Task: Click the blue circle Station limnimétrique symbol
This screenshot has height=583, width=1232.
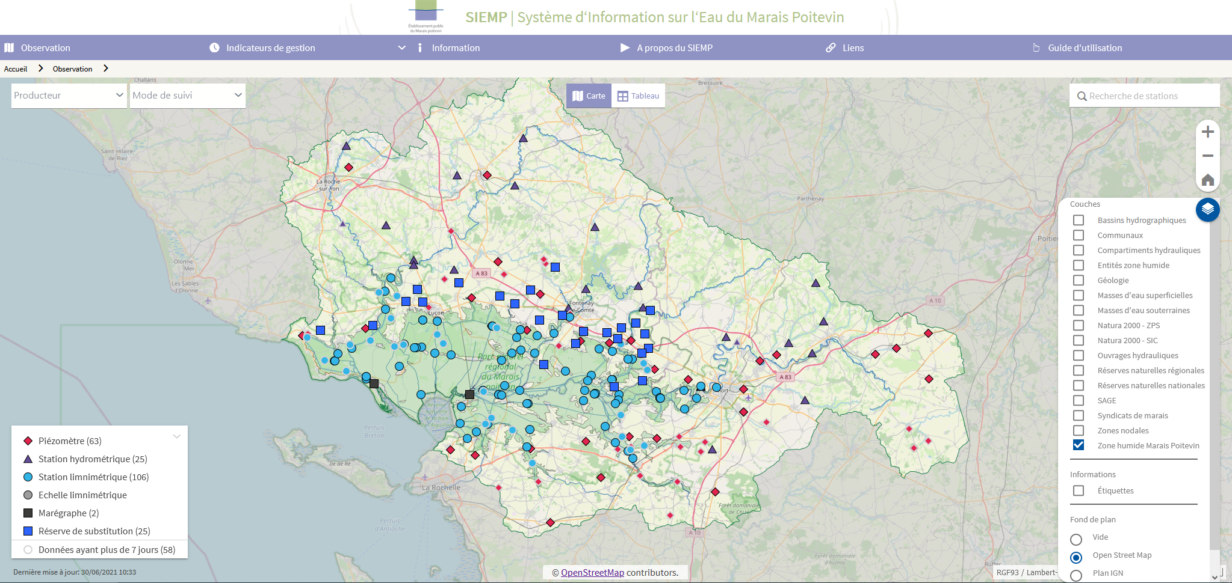Action: click(x=28, y=477)
